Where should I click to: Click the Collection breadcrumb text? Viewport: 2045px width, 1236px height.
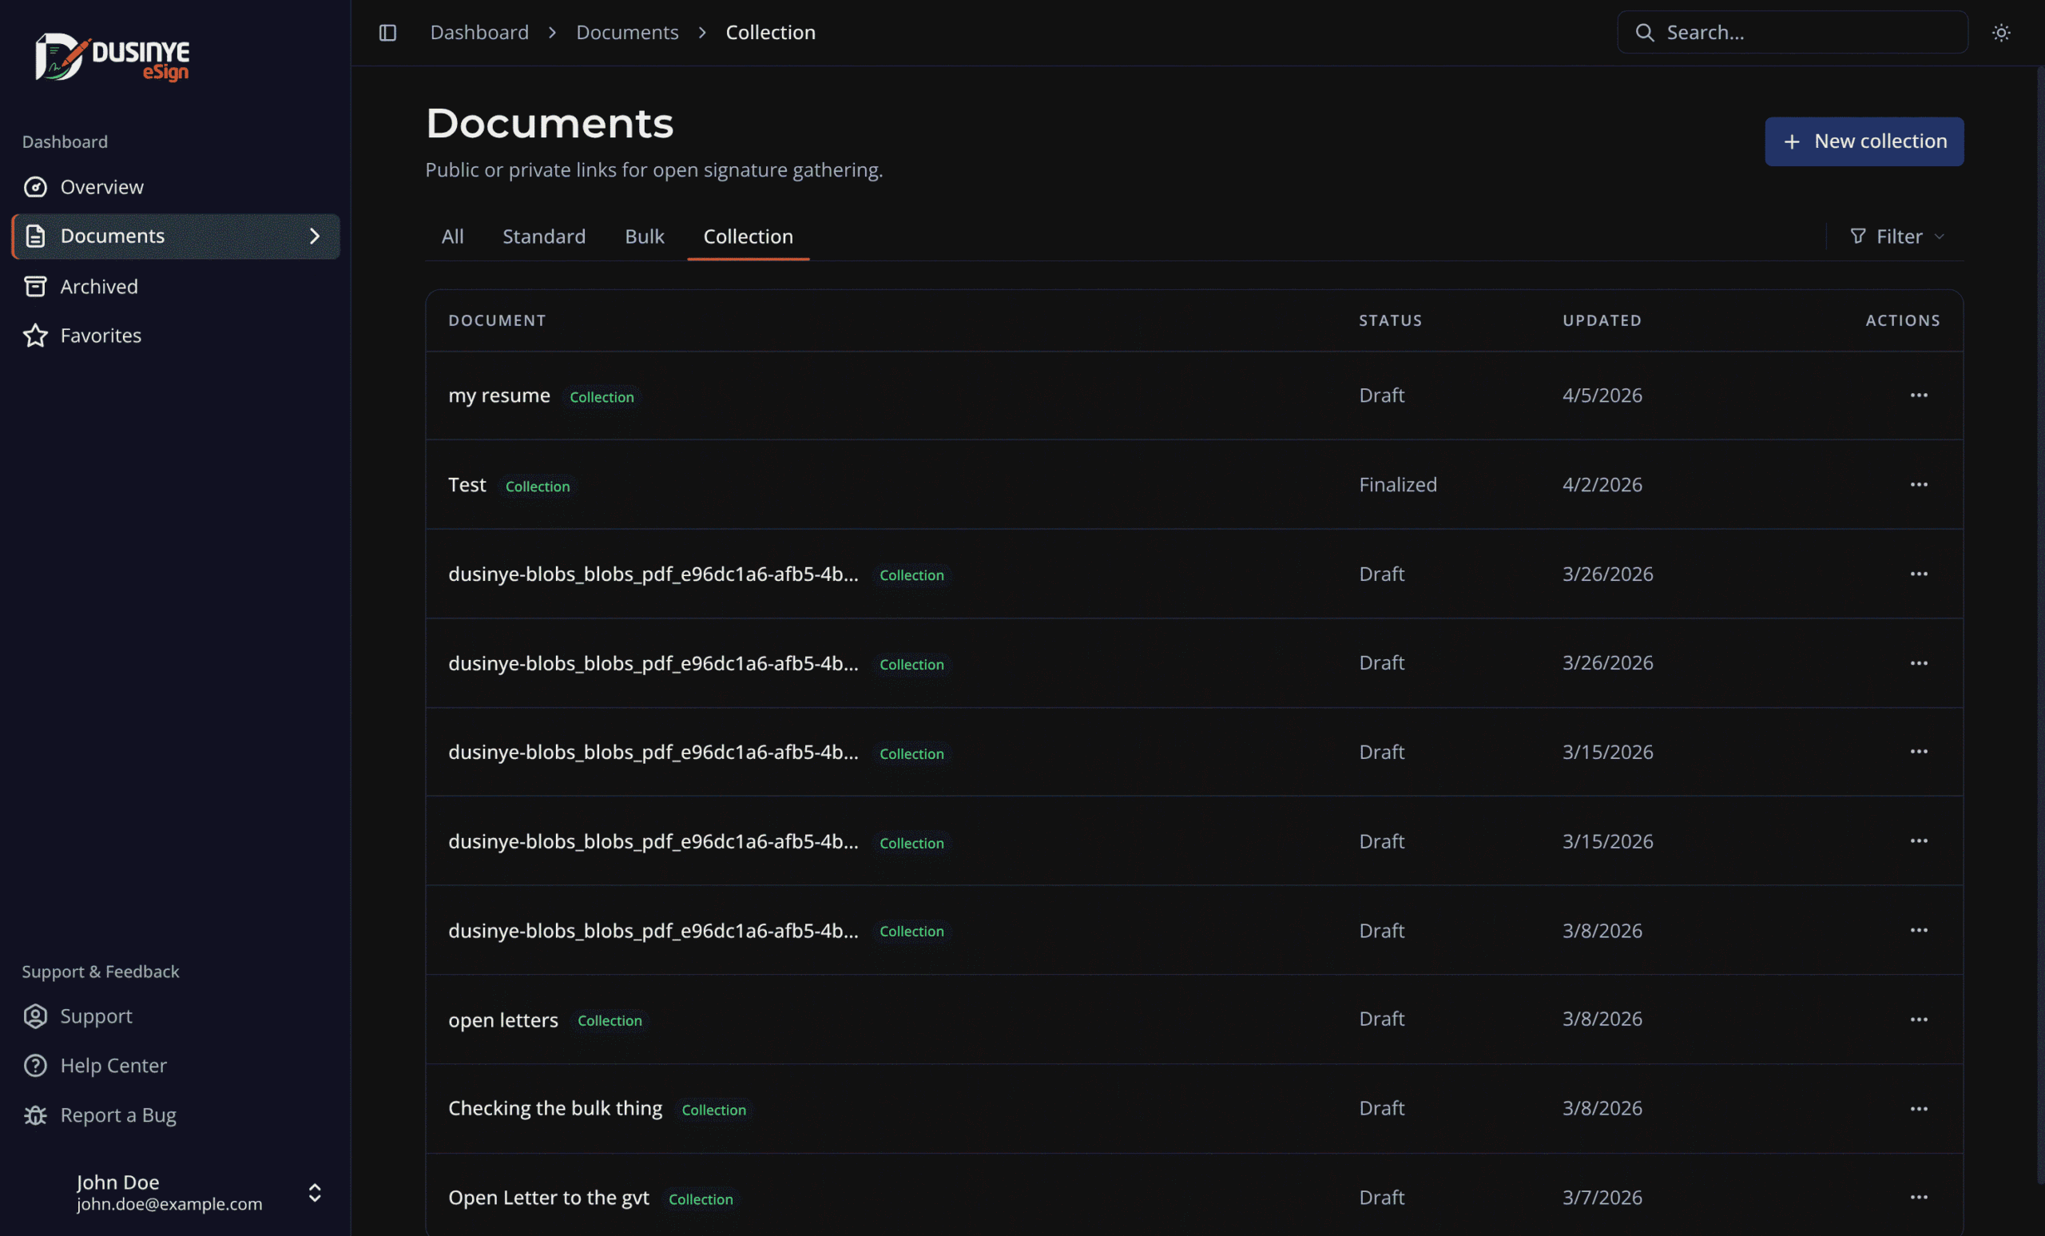(770, 33)
